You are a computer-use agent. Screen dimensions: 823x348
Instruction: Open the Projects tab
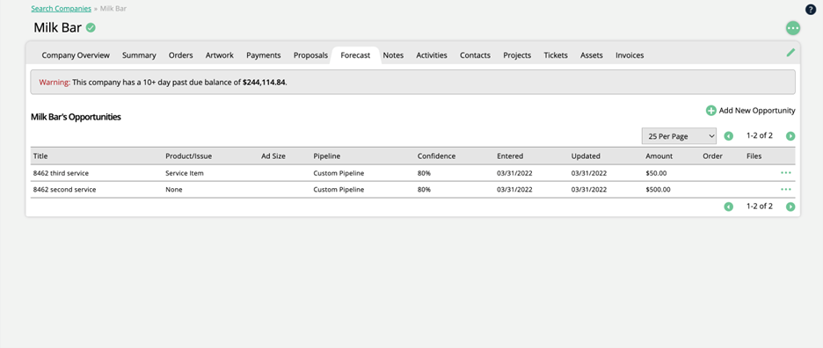[x=517, y=55]
